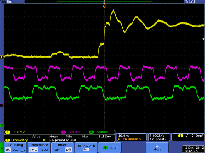Select the ground coupling symbol

coord(23,150)
